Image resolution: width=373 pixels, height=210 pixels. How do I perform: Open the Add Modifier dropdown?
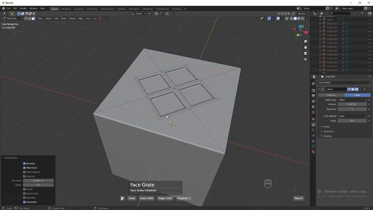coord(344,83)
